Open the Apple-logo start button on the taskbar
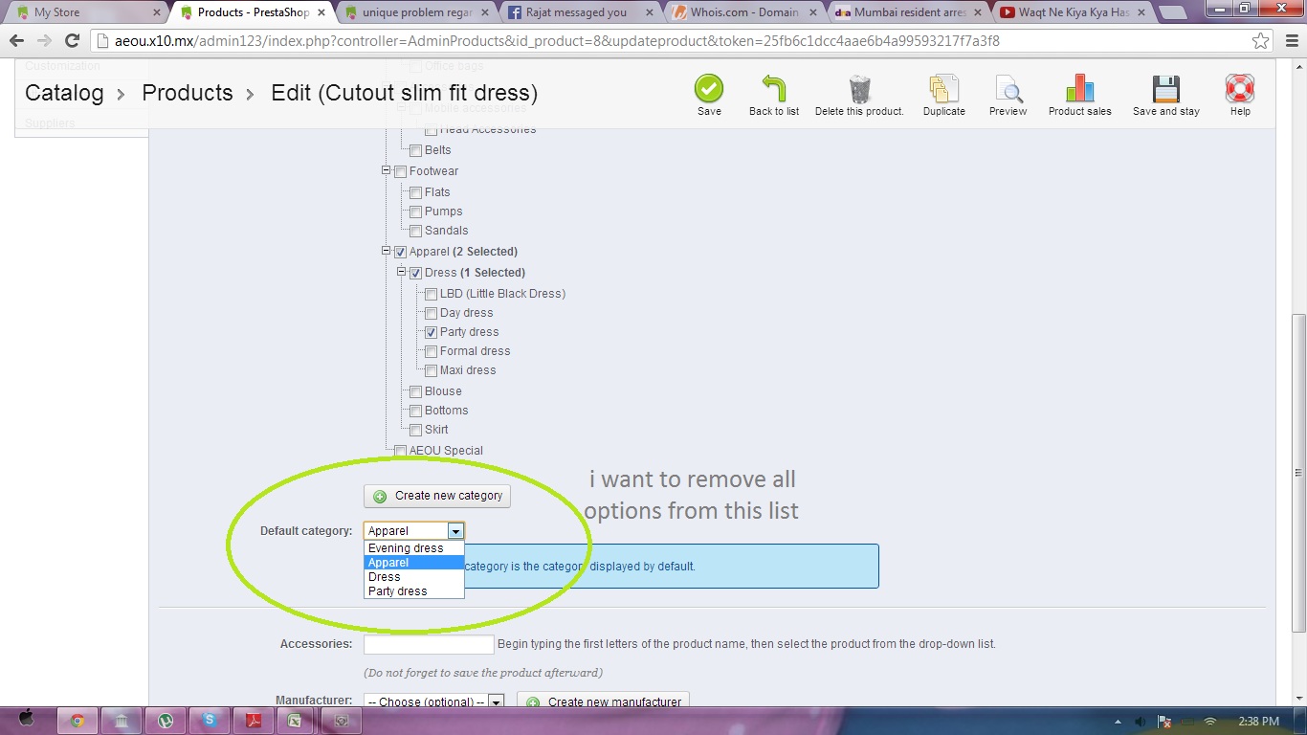The image size is (1307, 735). coord(27,720)
